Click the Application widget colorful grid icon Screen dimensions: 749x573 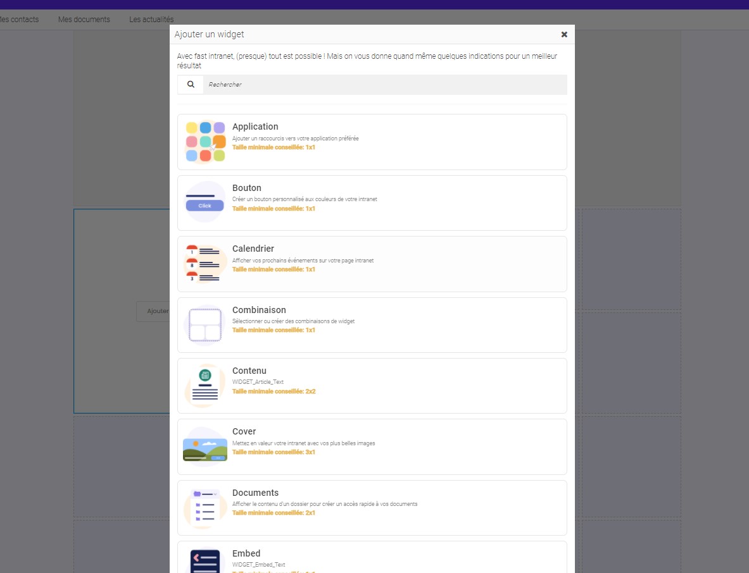(x=205, y=142)
